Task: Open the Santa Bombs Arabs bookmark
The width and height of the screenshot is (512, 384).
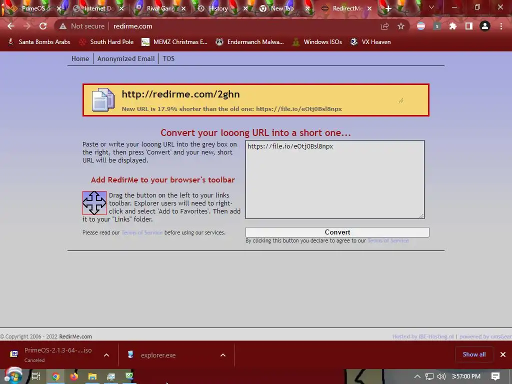Action: (39, 42)
